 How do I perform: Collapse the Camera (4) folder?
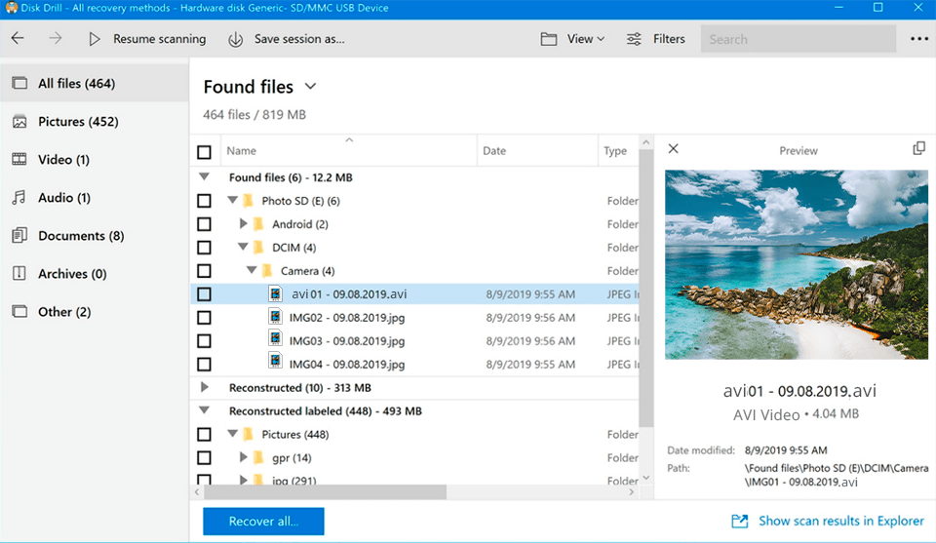coord(252,270)
